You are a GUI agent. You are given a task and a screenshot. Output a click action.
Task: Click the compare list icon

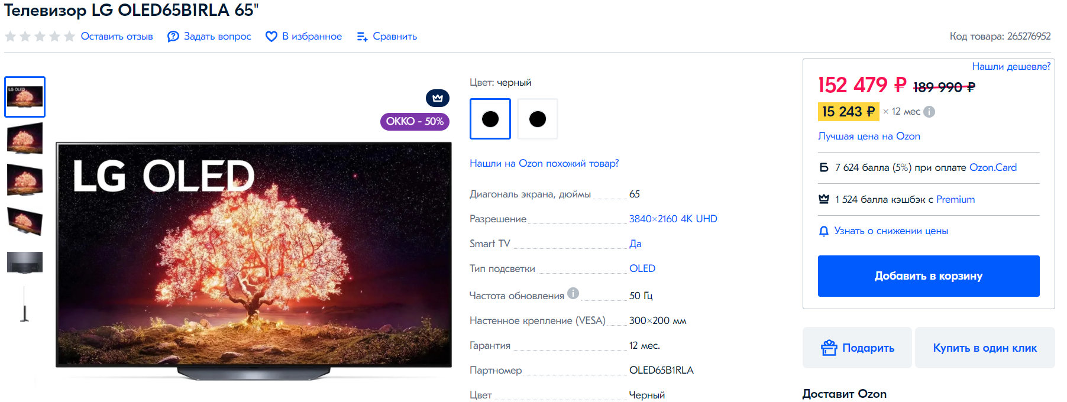coord(362,37)
